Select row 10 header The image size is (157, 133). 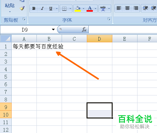(6, 114)
